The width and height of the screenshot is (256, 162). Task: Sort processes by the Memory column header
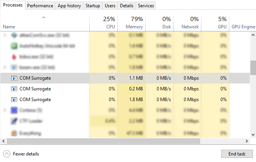[132, 23]
